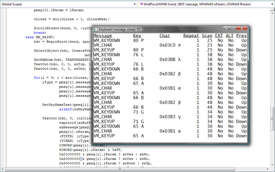Click the editor vertical scrollbar thumb
This screenshot has width=275, height=172.
[x=272, y=119]
